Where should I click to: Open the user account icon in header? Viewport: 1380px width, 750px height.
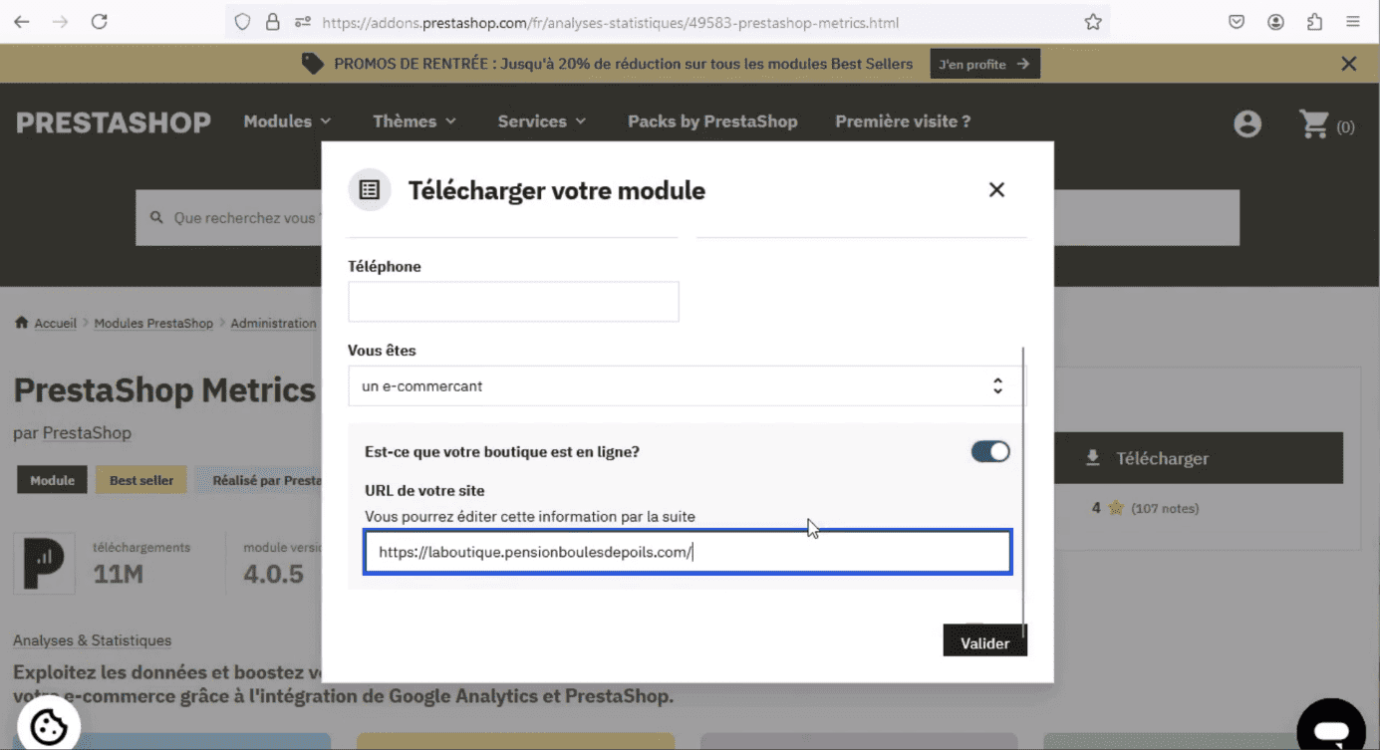[1247, 124]
